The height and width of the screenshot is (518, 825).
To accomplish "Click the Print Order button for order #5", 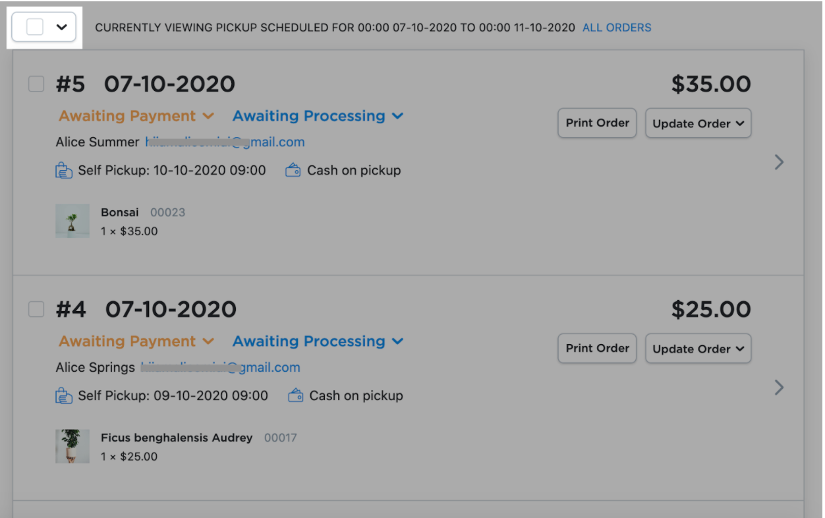I will coord(597,123).
